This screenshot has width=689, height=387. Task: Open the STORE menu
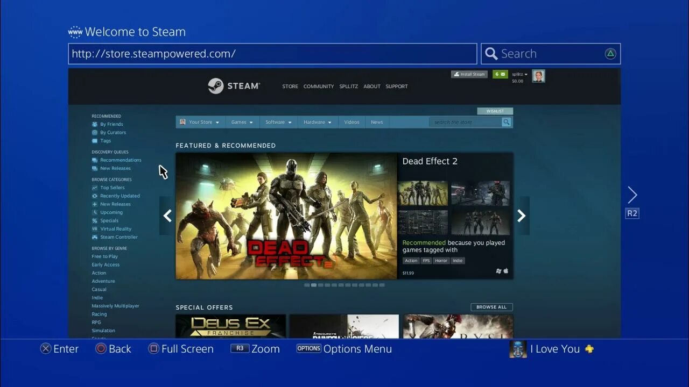[x=290, y=87]
